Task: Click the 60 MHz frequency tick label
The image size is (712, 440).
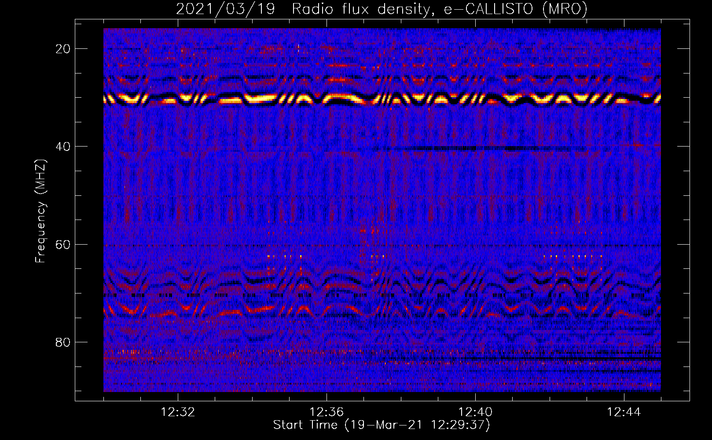Action: [x=63, y=244]
